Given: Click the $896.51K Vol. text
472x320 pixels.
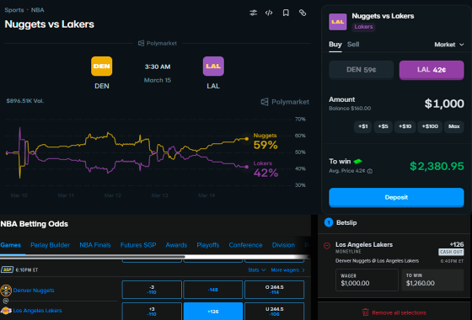Looking at the screenshot, I should point(25,101).
